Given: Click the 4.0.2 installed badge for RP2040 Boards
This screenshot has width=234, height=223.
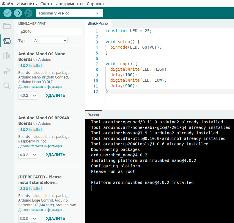Looking at the screenshot, I should [x=31, y=130].
